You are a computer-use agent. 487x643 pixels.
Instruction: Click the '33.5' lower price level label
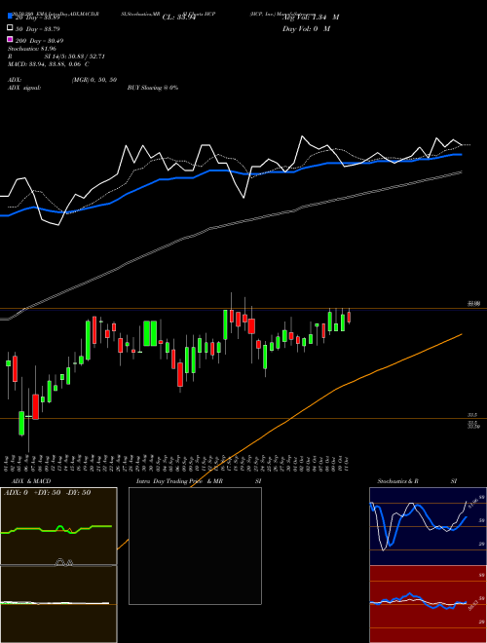[472, 415]
